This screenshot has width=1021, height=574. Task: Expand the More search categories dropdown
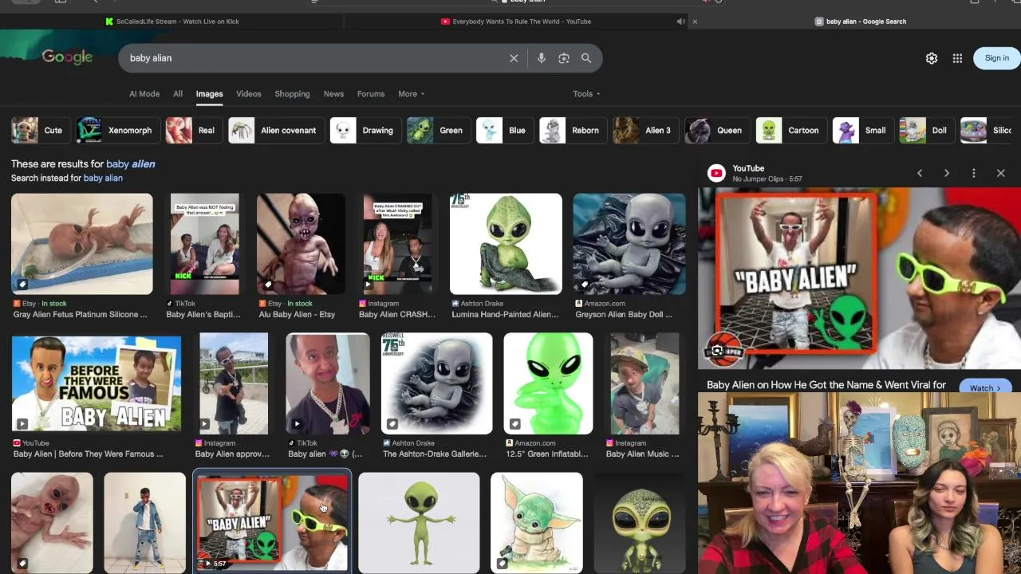412,94
